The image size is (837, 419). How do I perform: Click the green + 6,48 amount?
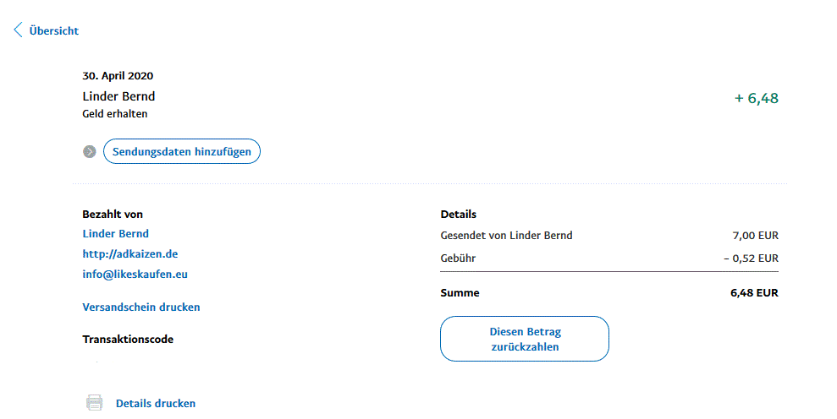(756, 98)
